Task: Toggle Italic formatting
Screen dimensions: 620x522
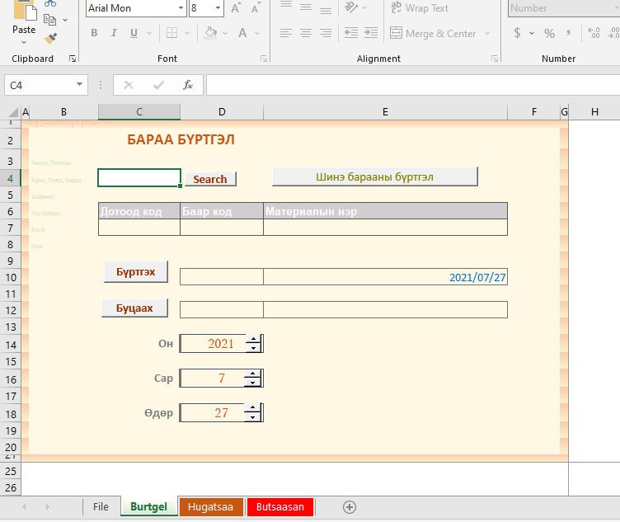Action: tap(114, 33)
